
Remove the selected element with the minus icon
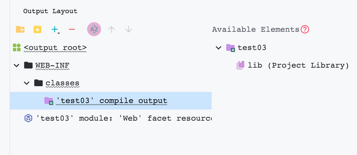72,30
